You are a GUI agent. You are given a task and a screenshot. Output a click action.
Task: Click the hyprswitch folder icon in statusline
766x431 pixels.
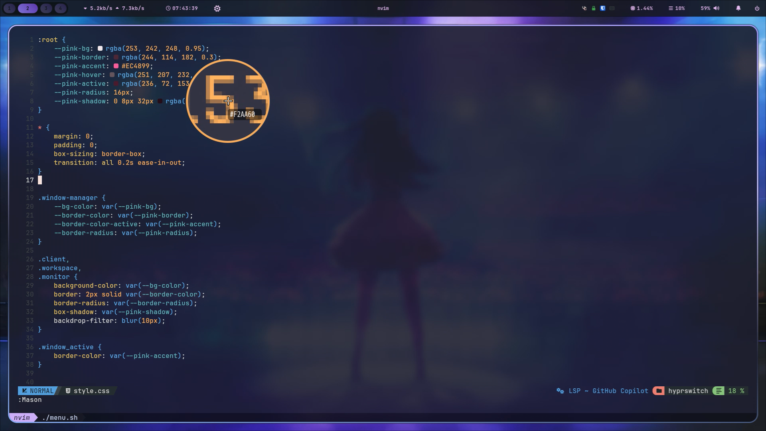tap(659, 391)
